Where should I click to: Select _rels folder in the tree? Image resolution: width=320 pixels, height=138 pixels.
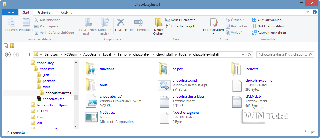click(x=46, y=75)
